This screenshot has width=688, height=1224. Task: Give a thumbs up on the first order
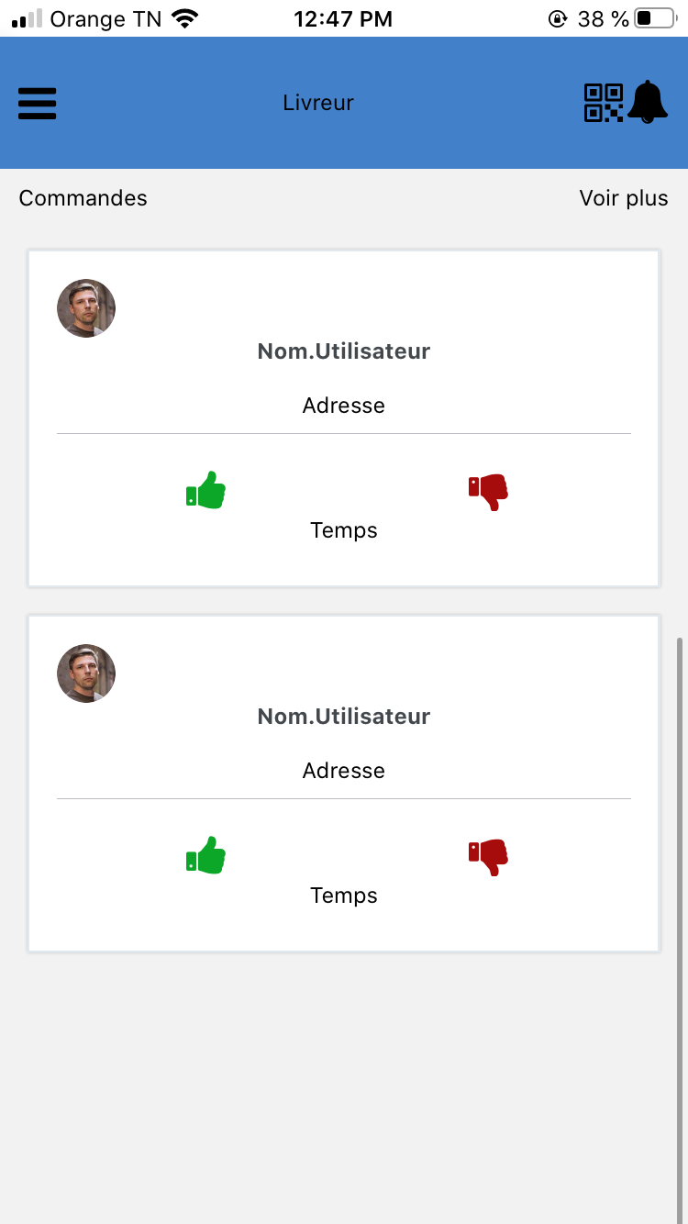pyautogui.click(x=205, y=489)
